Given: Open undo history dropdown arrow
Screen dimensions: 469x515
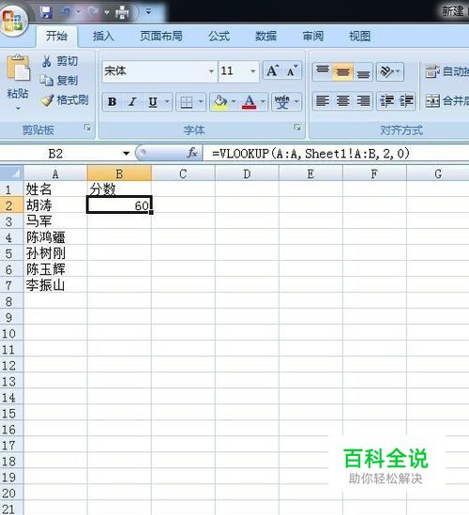Looking at the screenshot, I should click(79, 12).
